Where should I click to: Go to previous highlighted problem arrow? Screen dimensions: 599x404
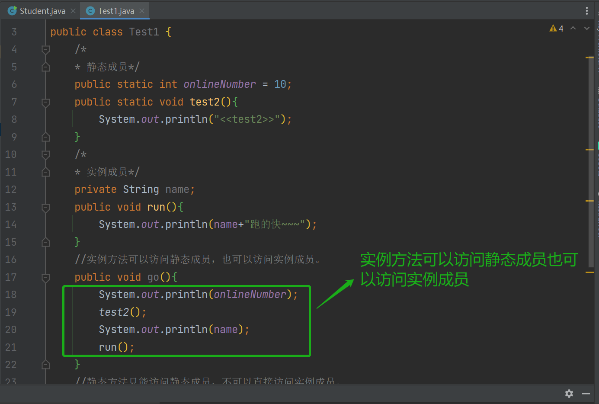click(x=573, y=28)
